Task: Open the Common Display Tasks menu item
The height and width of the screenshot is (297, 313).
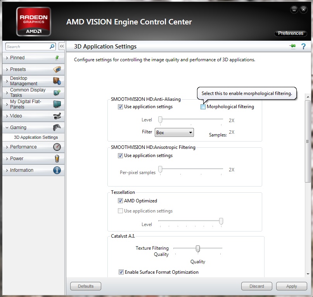Action: [x=33, y=92]
